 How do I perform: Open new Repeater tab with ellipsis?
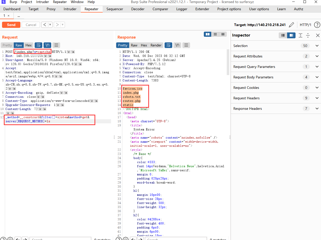click(19, 16)
